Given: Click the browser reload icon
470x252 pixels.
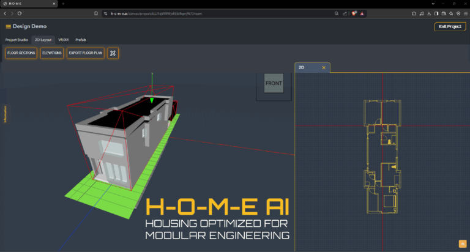Looking at the screenshot, I should [x=19, y=13].
